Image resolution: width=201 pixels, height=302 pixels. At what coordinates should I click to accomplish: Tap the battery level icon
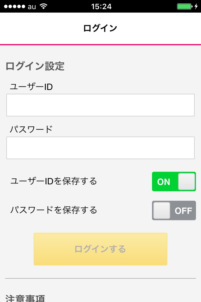point(184,6)
